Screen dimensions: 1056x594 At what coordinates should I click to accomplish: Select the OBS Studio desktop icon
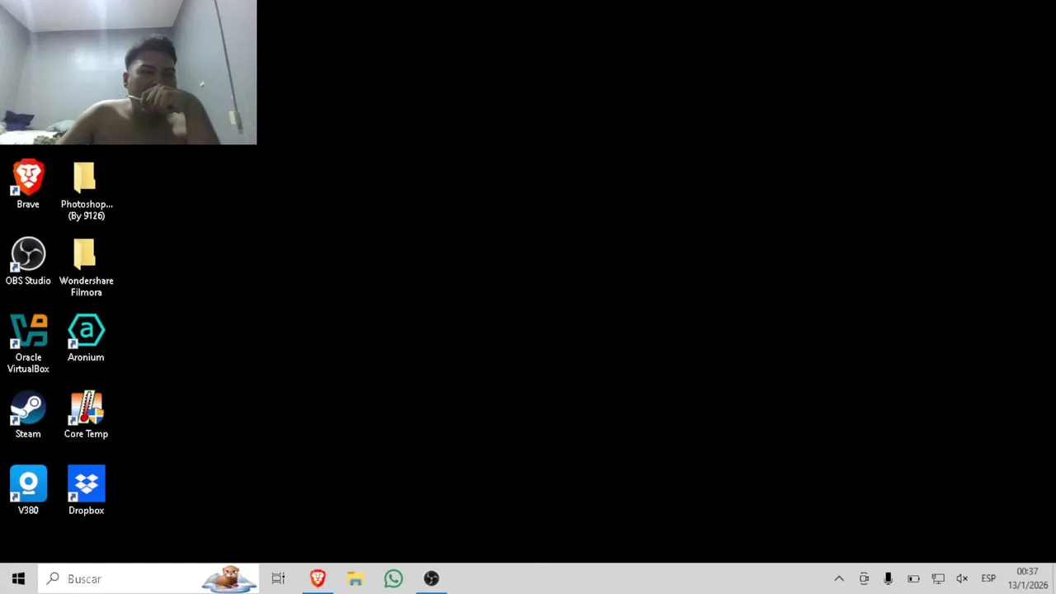28,262
